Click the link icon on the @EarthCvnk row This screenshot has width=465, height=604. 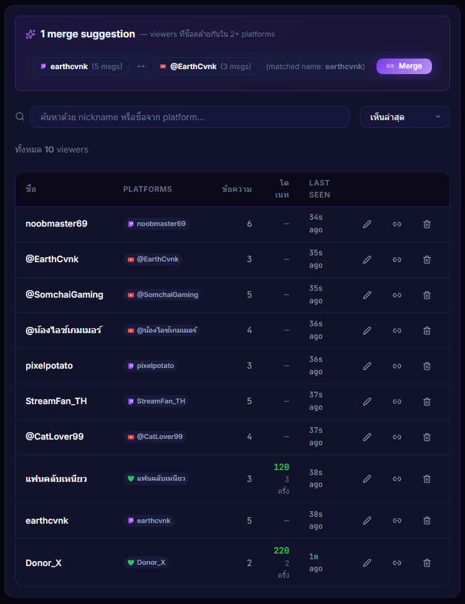(397, 260)
